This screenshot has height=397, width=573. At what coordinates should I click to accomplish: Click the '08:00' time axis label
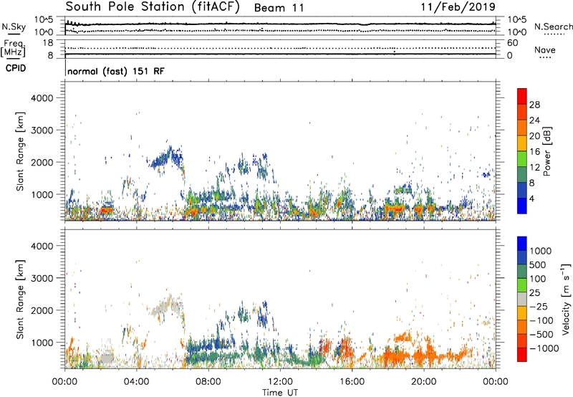(208, 382)
